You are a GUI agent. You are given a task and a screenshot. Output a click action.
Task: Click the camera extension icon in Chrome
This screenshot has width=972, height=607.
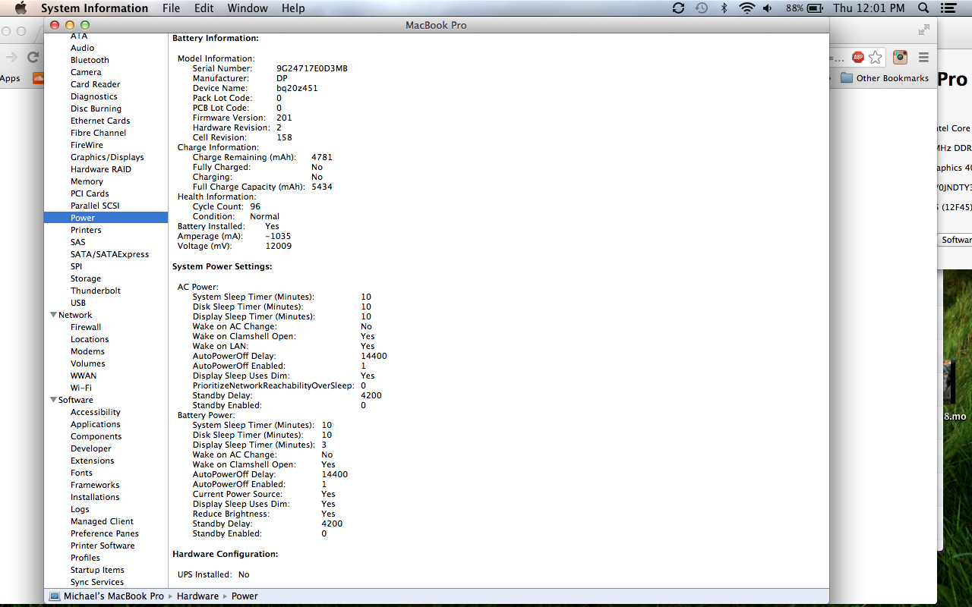900,57
